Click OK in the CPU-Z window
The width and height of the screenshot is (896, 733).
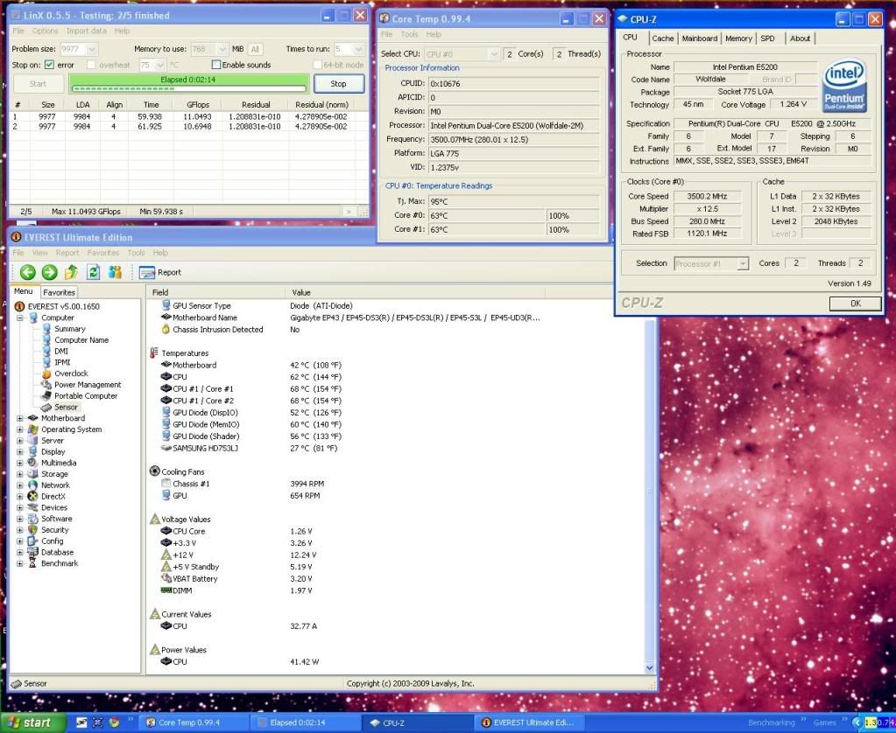click(855, 304)
